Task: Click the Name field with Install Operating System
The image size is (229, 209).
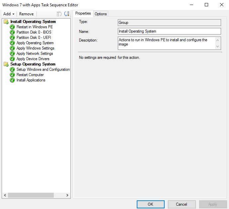Action: [x=169, y=31]
